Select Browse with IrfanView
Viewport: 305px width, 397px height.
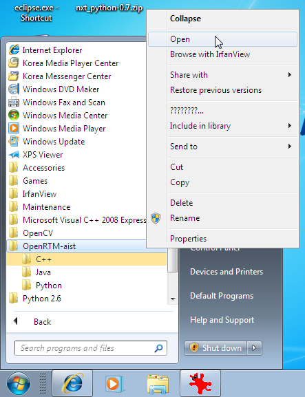(222, 54)
